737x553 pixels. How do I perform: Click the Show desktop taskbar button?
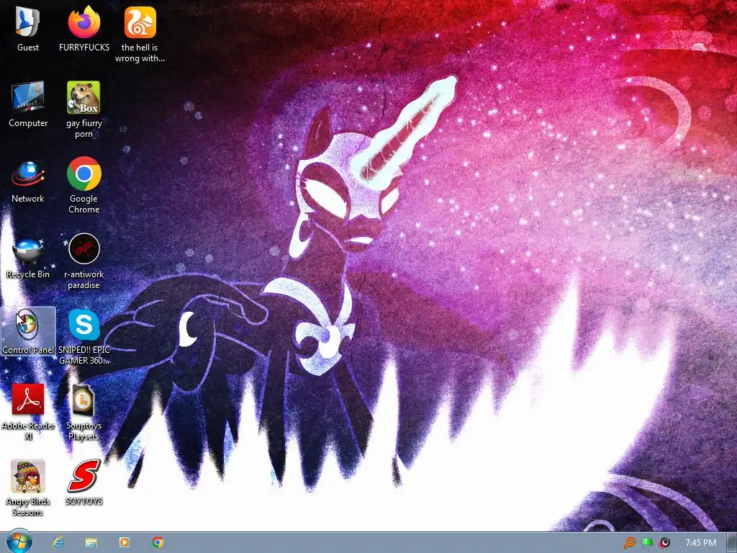click(732, 543)
